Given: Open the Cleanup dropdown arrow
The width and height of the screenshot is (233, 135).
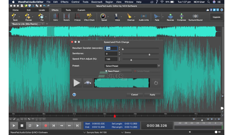Looking at the screenshot, I should point(135,17).
